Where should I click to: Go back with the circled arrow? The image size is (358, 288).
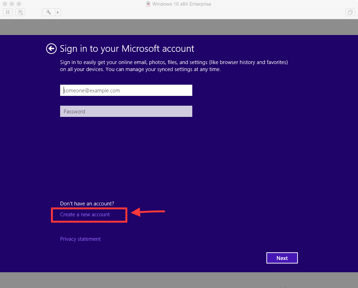(51, 49)
